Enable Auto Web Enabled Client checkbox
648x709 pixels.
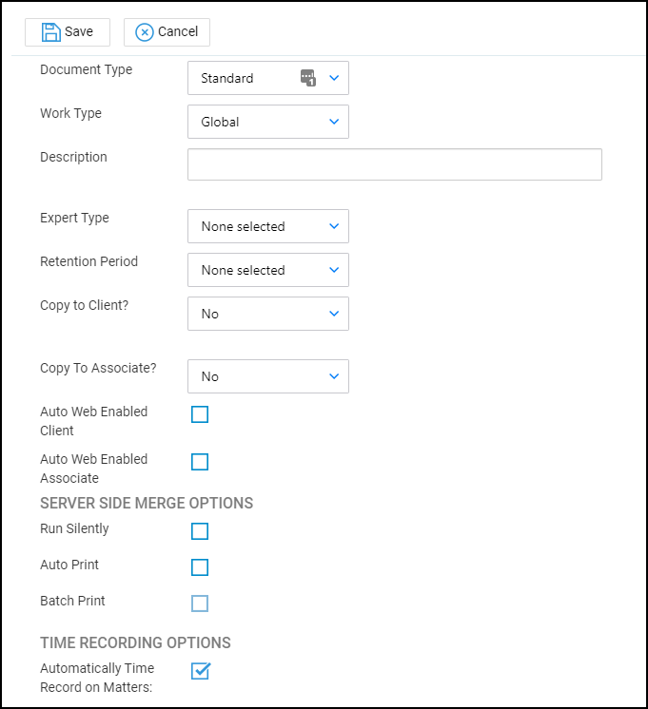(x=200, y=414)
